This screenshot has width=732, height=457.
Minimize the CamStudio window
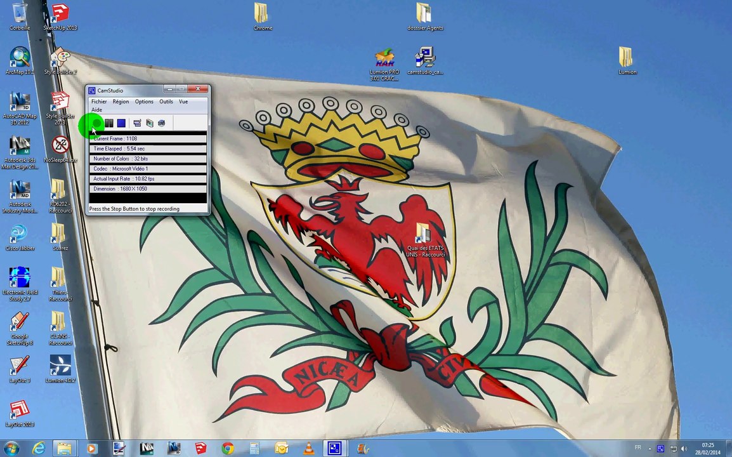coord(170,89)
